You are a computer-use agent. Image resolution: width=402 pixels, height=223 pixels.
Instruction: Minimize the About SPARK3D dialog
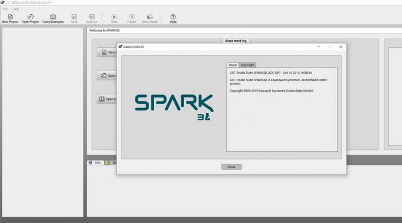coord(319,47)
